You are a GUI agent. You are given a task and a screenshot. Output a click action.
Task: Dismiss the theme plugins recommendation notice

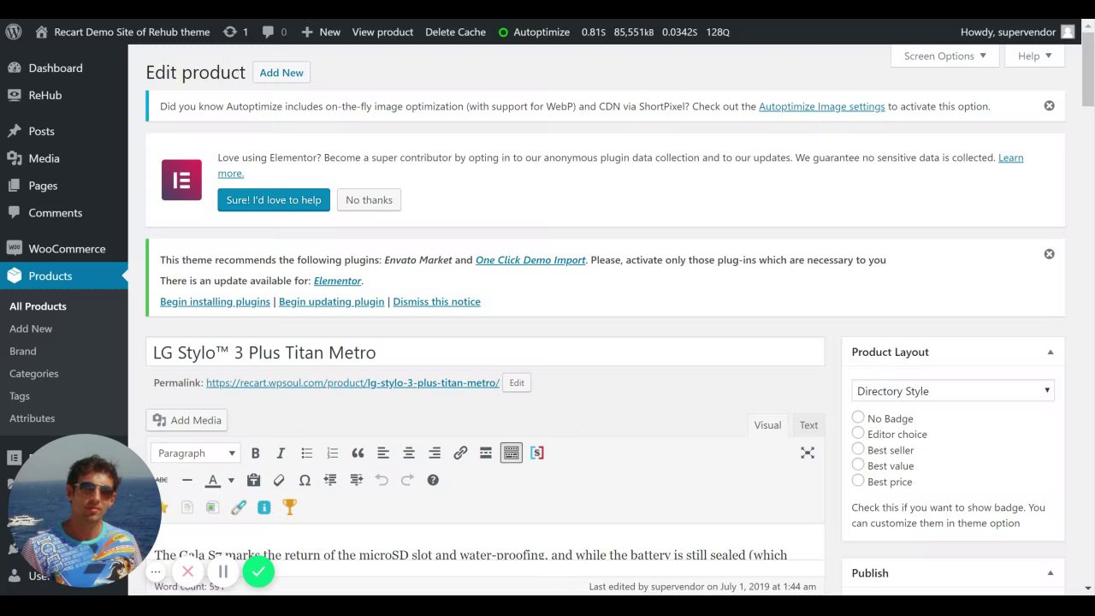[1049, 254]
